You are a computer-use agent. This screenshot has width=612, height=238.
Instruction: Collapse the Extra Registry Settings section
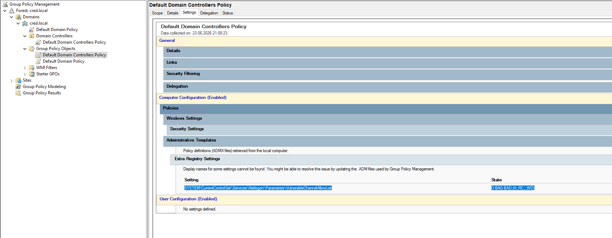tap(391, 159)
